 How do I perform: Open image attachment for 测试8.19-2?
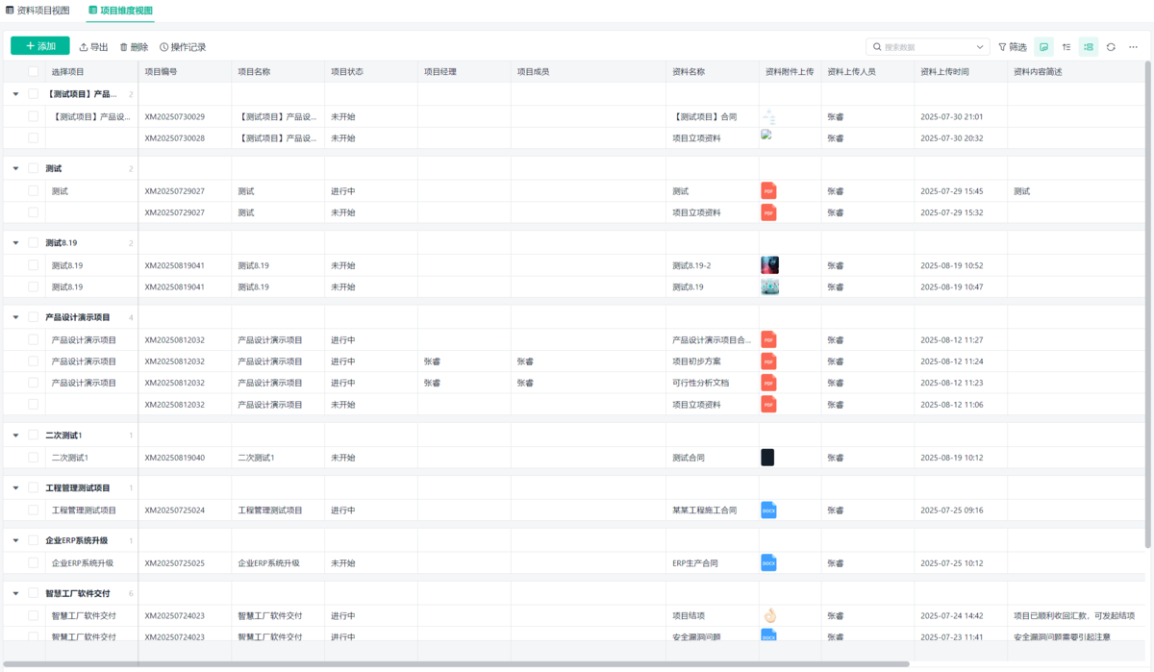[769, 265]
